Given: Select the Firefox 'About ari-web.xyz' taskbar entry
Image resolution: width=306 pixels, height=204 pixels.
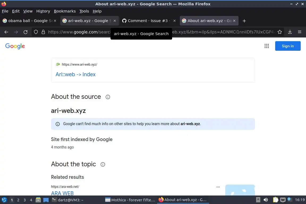Looking at the screenshot, I should click(x=183, y=200).
